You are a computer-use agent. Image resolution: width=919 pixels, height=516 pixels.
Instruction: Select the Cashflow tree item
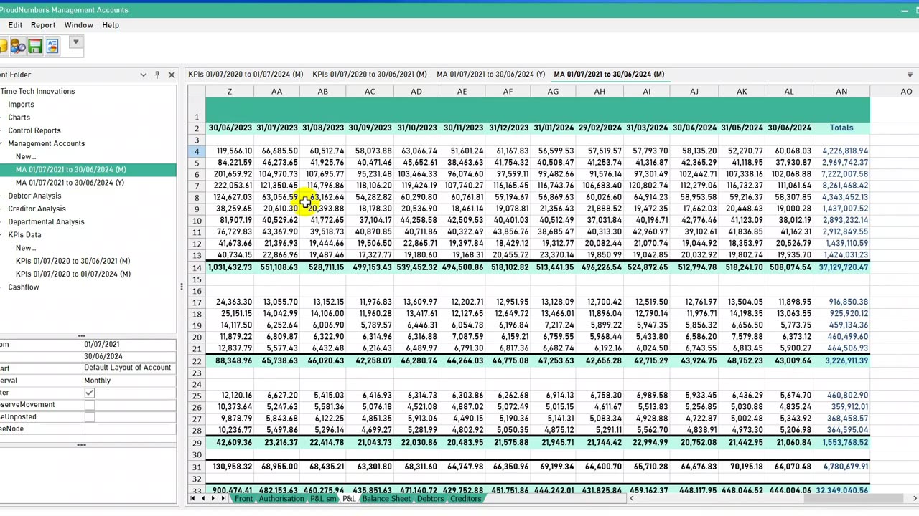click(24, 287)
